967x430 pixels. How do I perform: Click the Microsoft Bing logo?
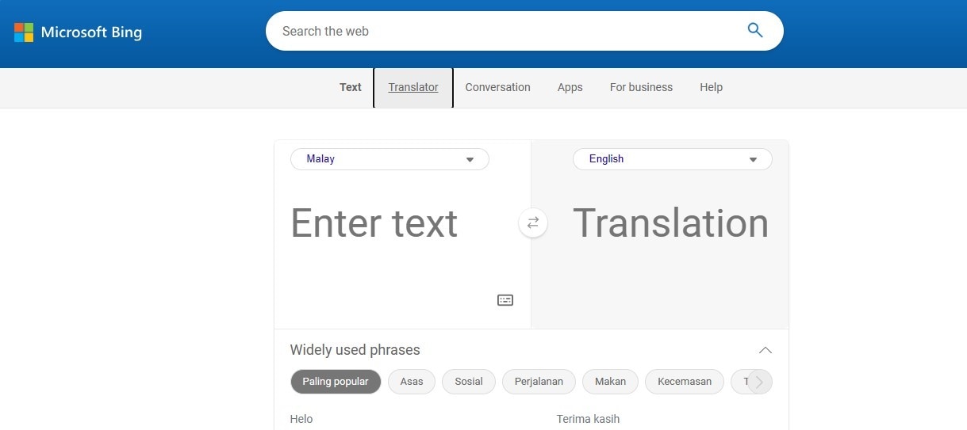(x=78, y=32)
